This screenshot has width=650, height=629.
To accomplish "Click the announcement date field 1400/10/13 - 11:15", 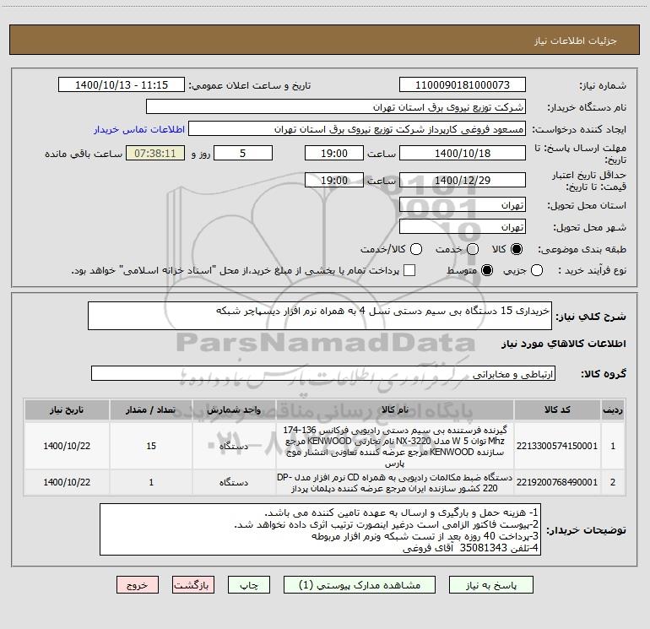I will [122, 85].
